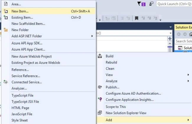Expand the Add submenu in the context menu
The height and width of the screenshot is (124, 192).
coord(144,120)
